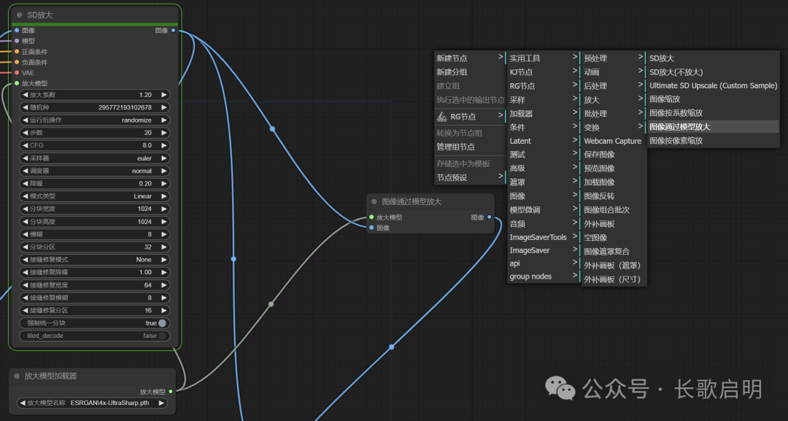Click the 图像通过模型放大 node title
788x421 pixels.
coord(412,201)
